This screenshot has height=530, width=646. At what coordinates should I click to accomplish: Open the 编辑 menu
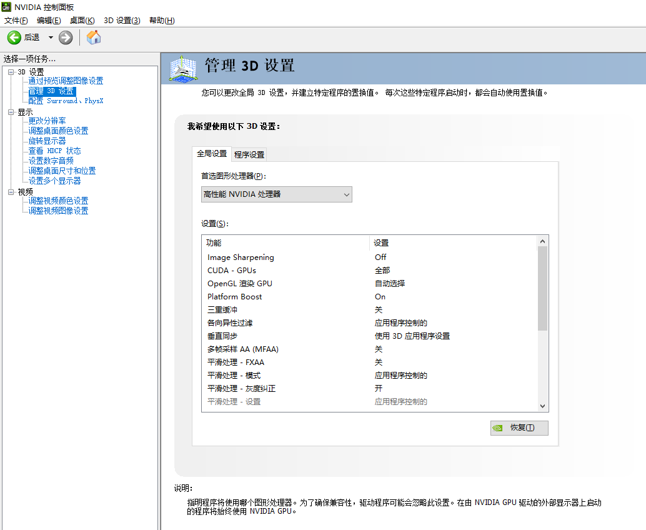[49, 20]
